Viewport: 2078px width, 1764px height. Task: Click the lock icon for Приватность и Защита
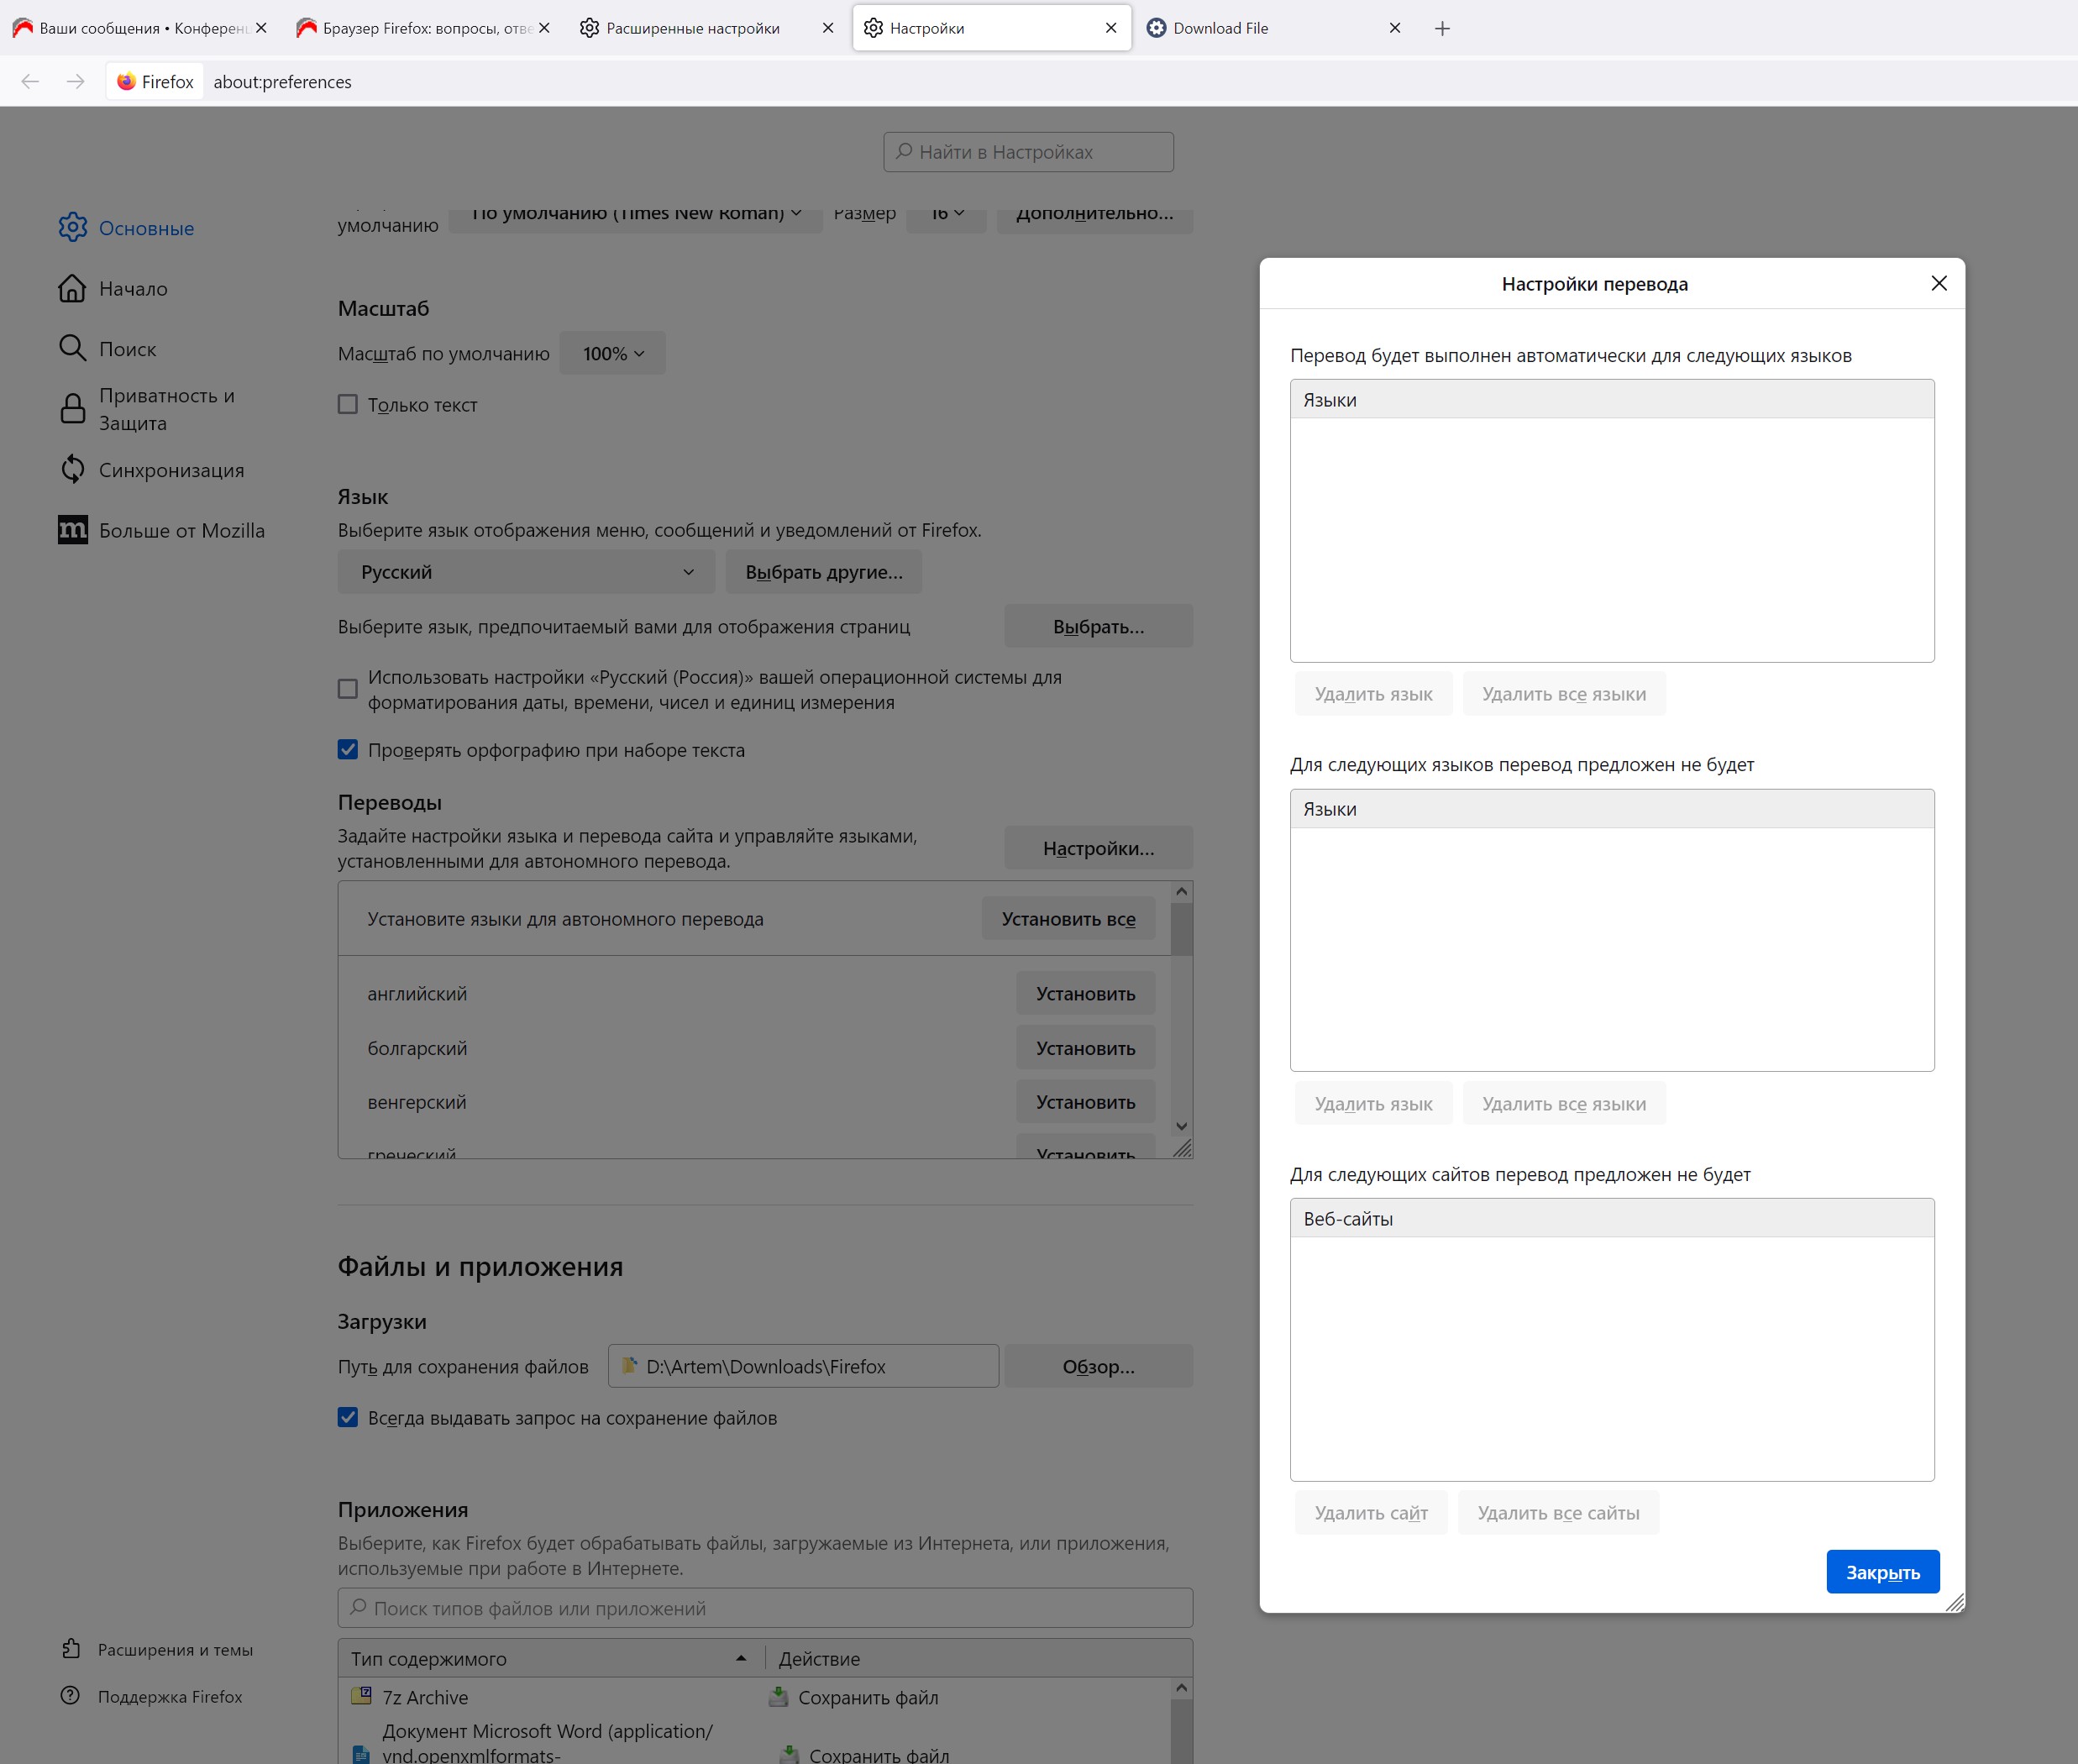pos(72,409)
